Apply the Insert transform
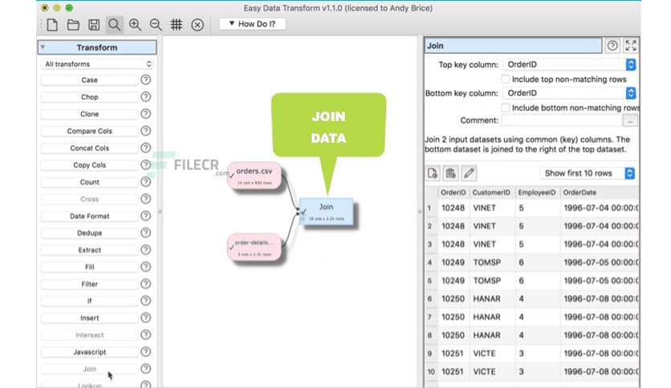671x388 pixels. pos(89,318)
